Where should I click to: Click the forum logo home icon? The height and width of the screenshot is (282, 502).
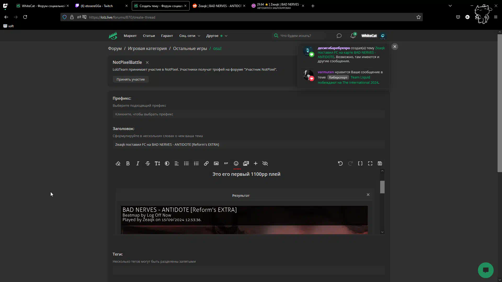(x=113, y=36)
